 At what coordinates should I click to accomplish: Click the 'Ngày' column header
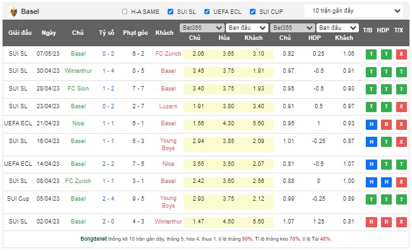[x=49, y=33]
